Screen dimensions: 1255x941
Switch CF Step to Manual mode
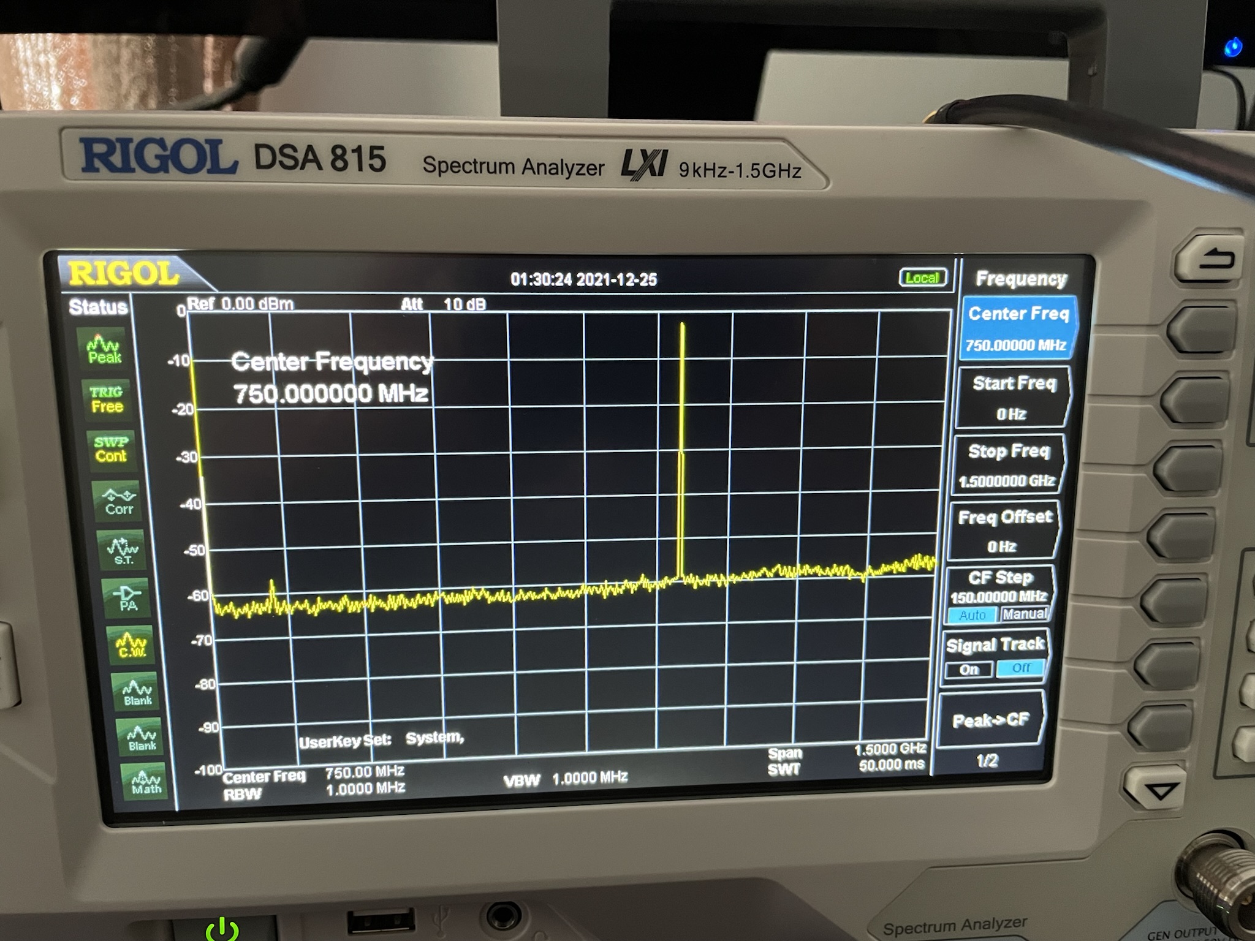pos(1025,614)
